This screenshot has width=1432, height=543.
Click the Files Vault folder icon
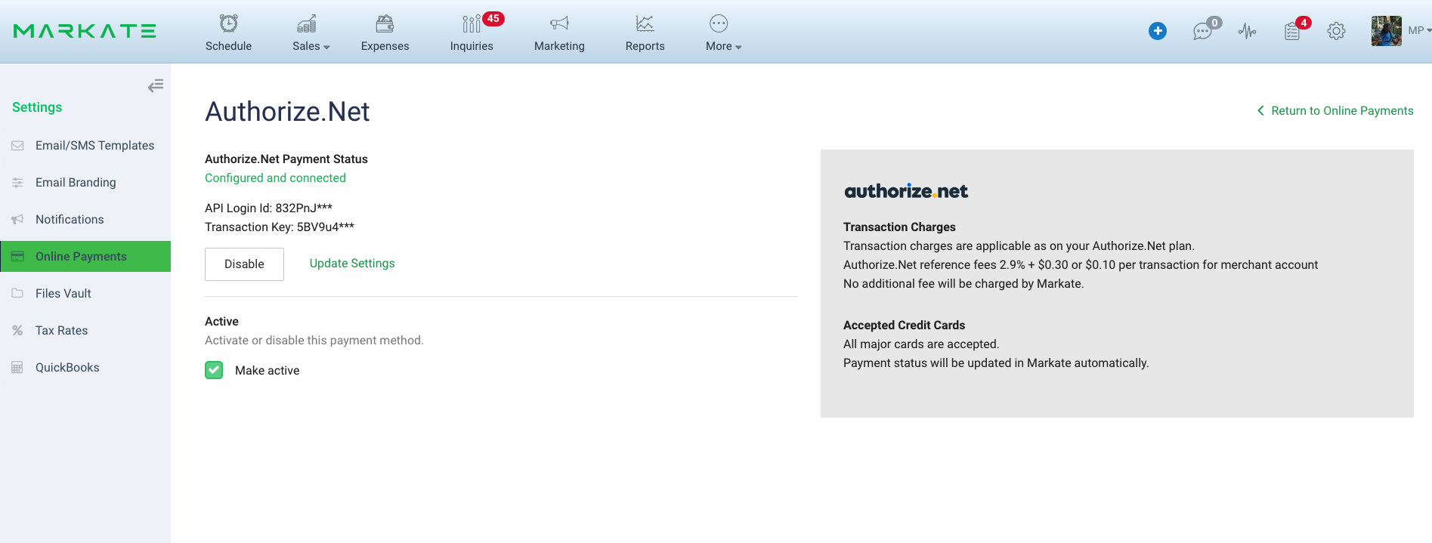(x=17, y=293)
